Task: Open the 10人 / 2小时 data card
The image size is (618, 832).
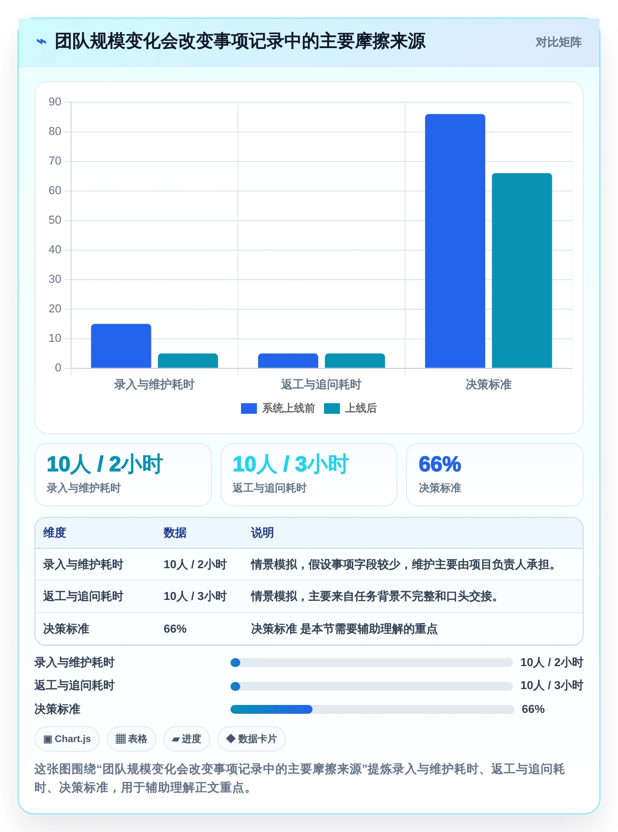Action: (x=123, y=475)
